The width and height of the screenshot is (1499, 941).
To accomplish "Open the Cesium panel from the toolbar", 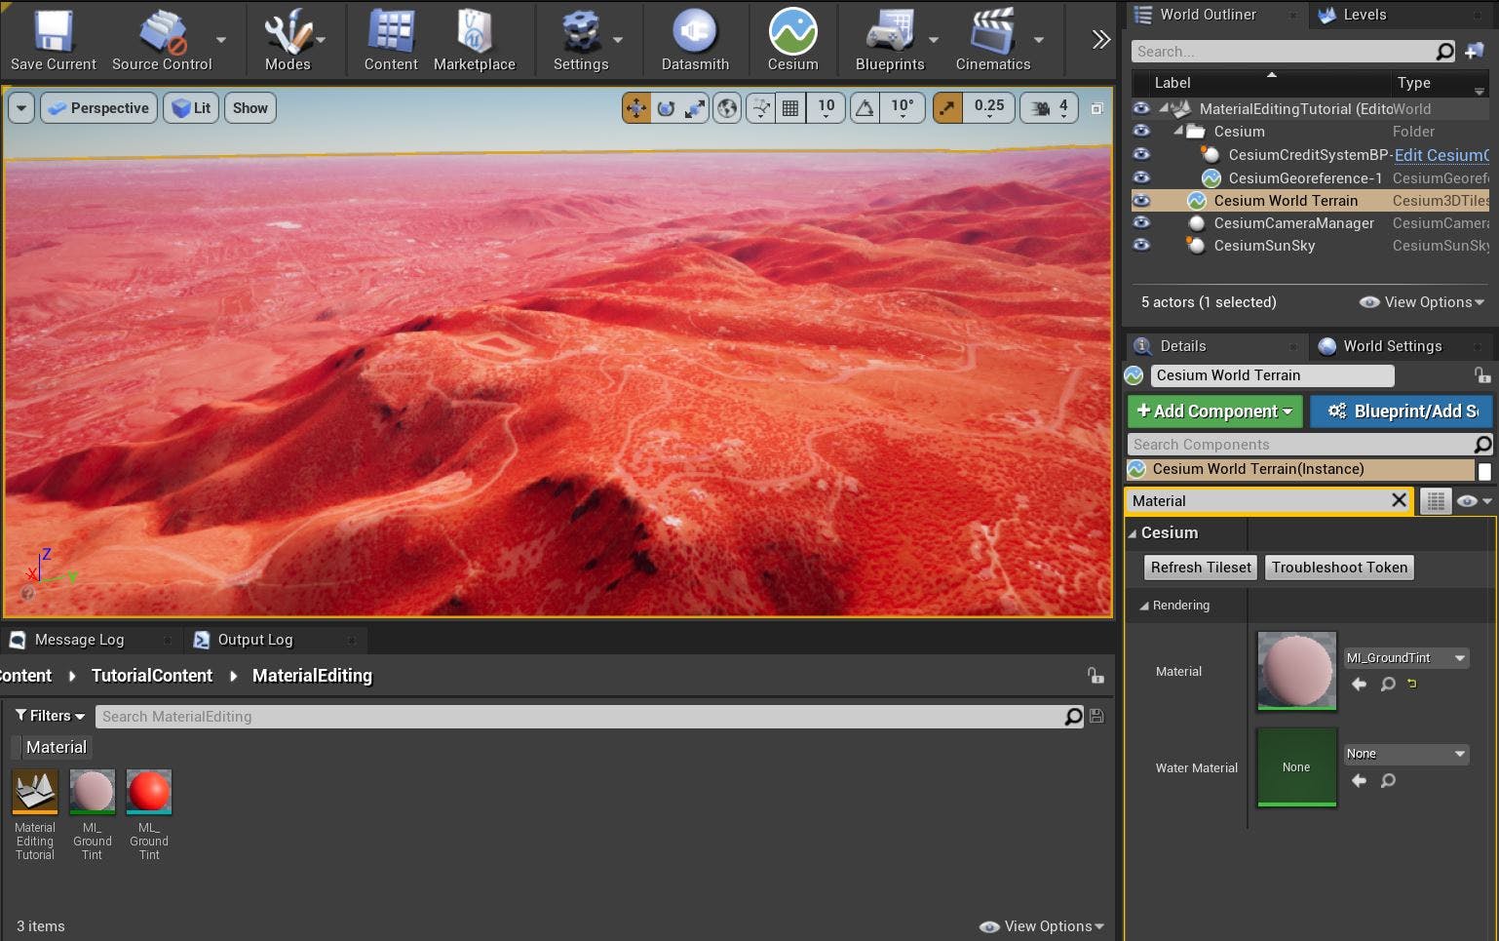I will coord(791,39).
